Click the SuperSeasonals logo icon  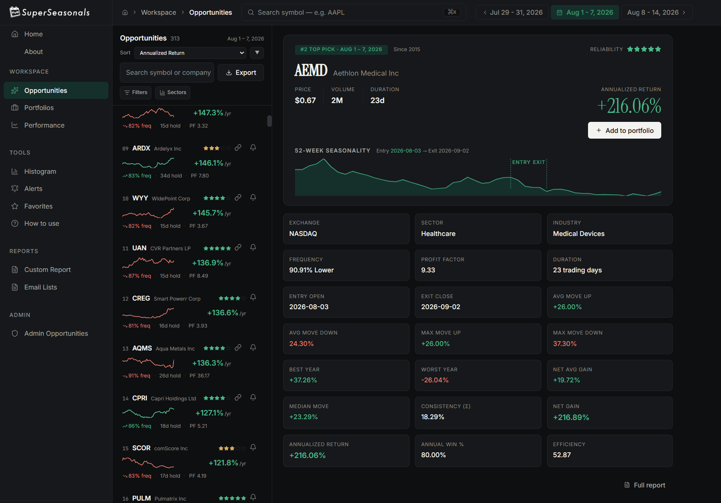pyautogui.click(x=15, y=12)
